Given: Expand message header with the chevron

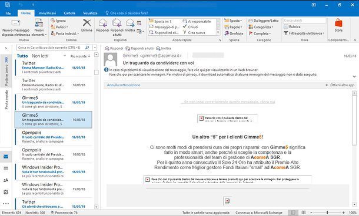Looking at the screenshot, I should click(354, 76).
